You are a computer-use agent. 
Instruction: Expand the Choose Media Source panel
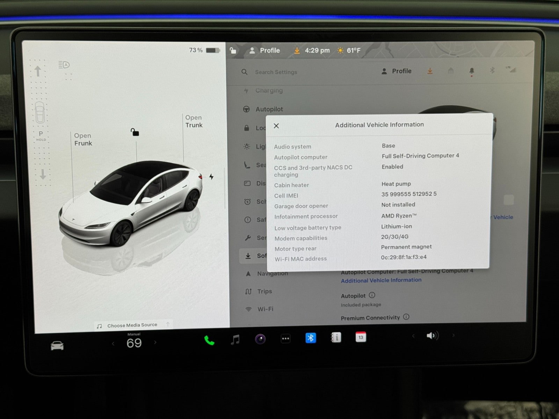pos(132,325)
